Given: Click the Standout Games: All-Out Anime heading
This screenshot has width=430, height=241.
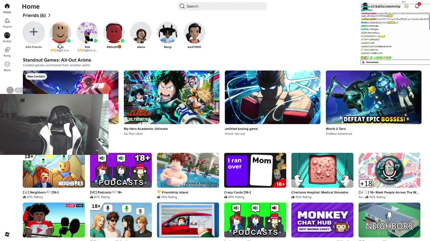Looking at the screenshot, I should pyautogui.click(x=57, y=60).
